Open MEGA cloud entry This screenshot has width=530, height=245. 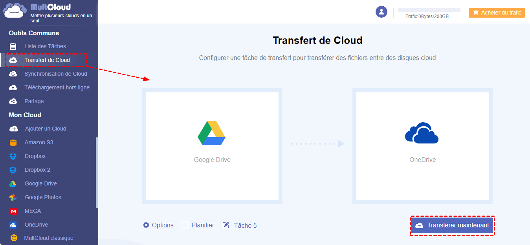click(x=33, y=211)
